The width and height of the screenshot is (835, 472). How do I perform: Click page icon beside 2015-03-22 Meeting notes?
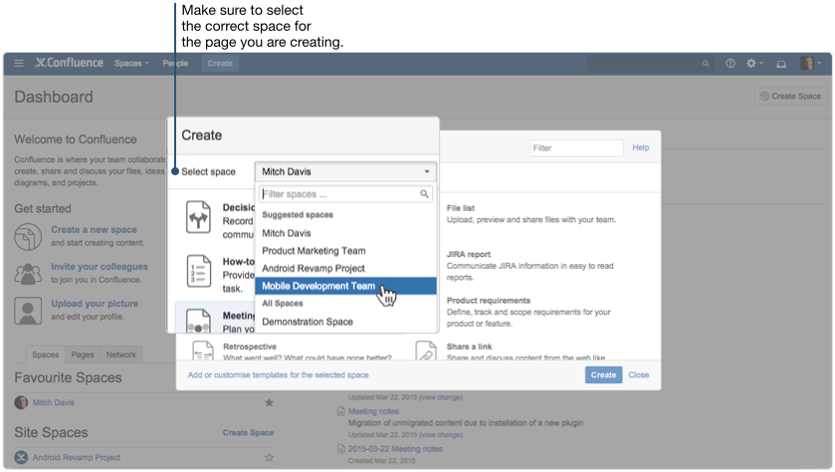(341, 449)
